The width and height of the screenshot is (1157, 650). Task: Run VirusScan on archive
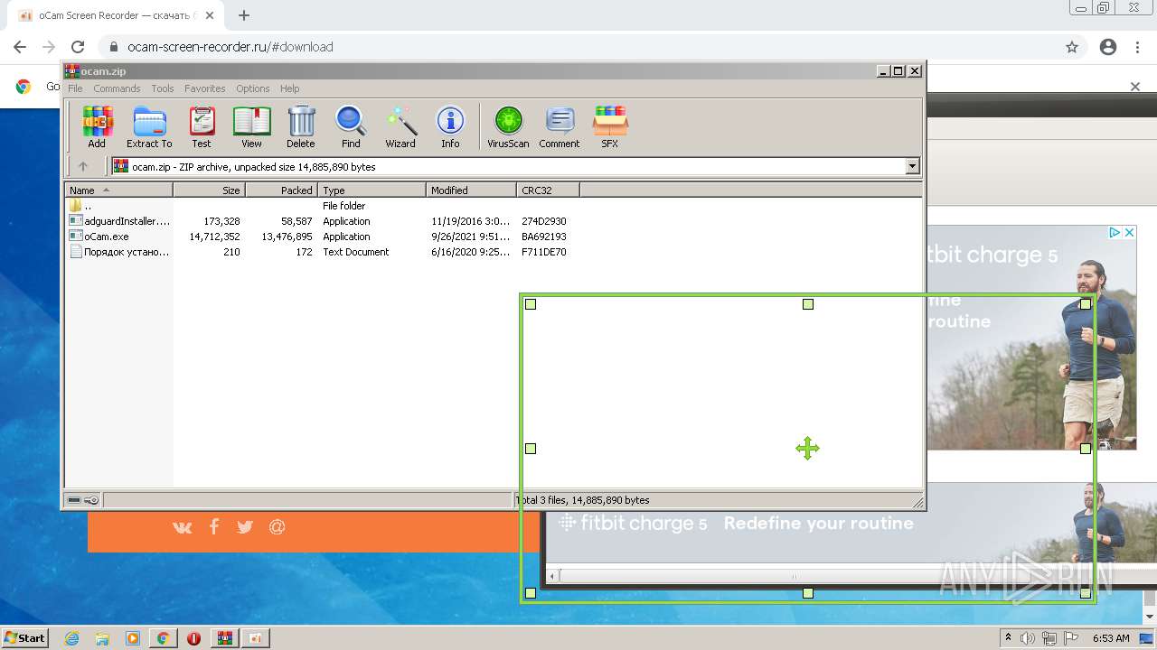click(x=508, y=126)
